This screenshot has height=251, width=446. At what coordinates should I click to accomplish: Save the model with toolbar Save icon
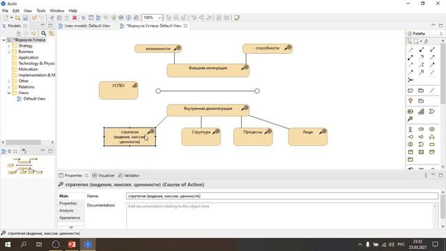point(25,17)
